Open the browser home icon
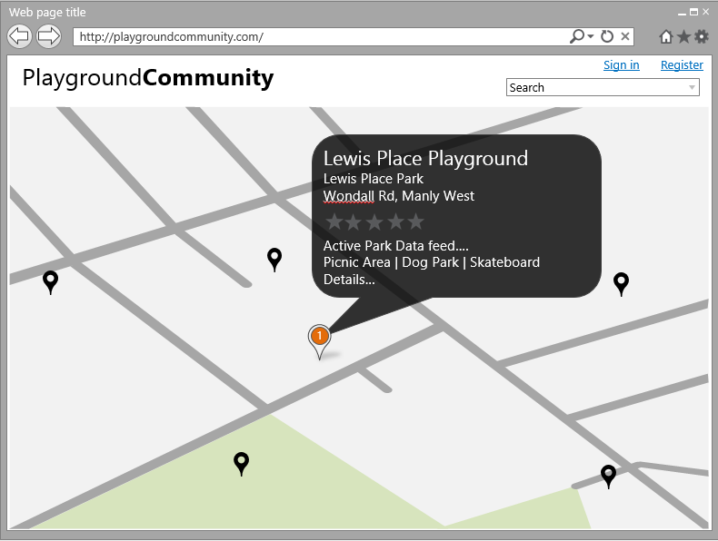Viewport: 718px width, 541px height. coord(666,37)
